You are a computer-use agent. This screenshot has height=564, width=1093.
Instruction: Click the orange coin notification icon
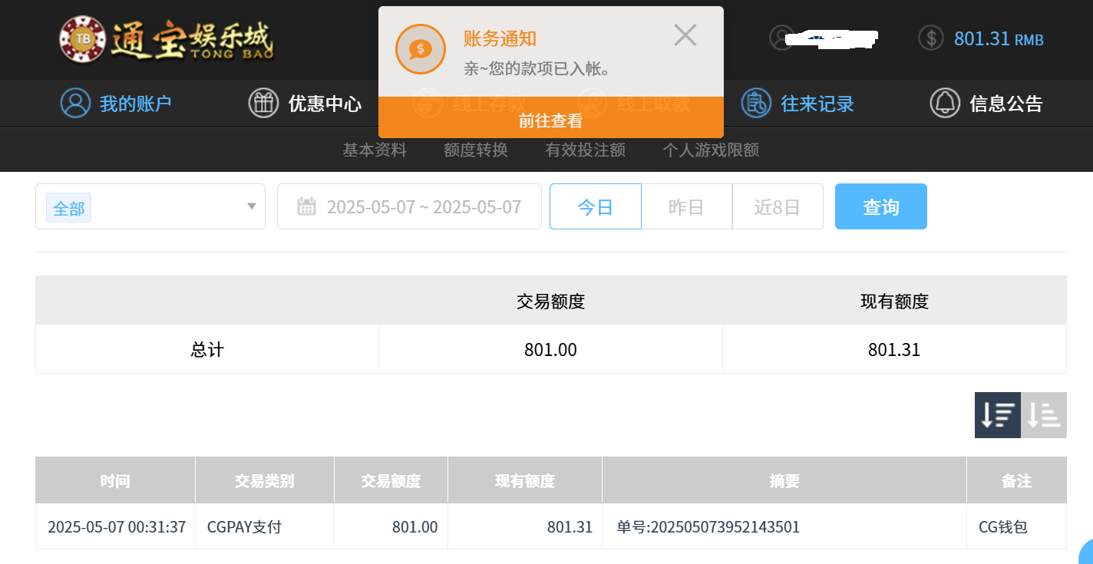[420, 48]
